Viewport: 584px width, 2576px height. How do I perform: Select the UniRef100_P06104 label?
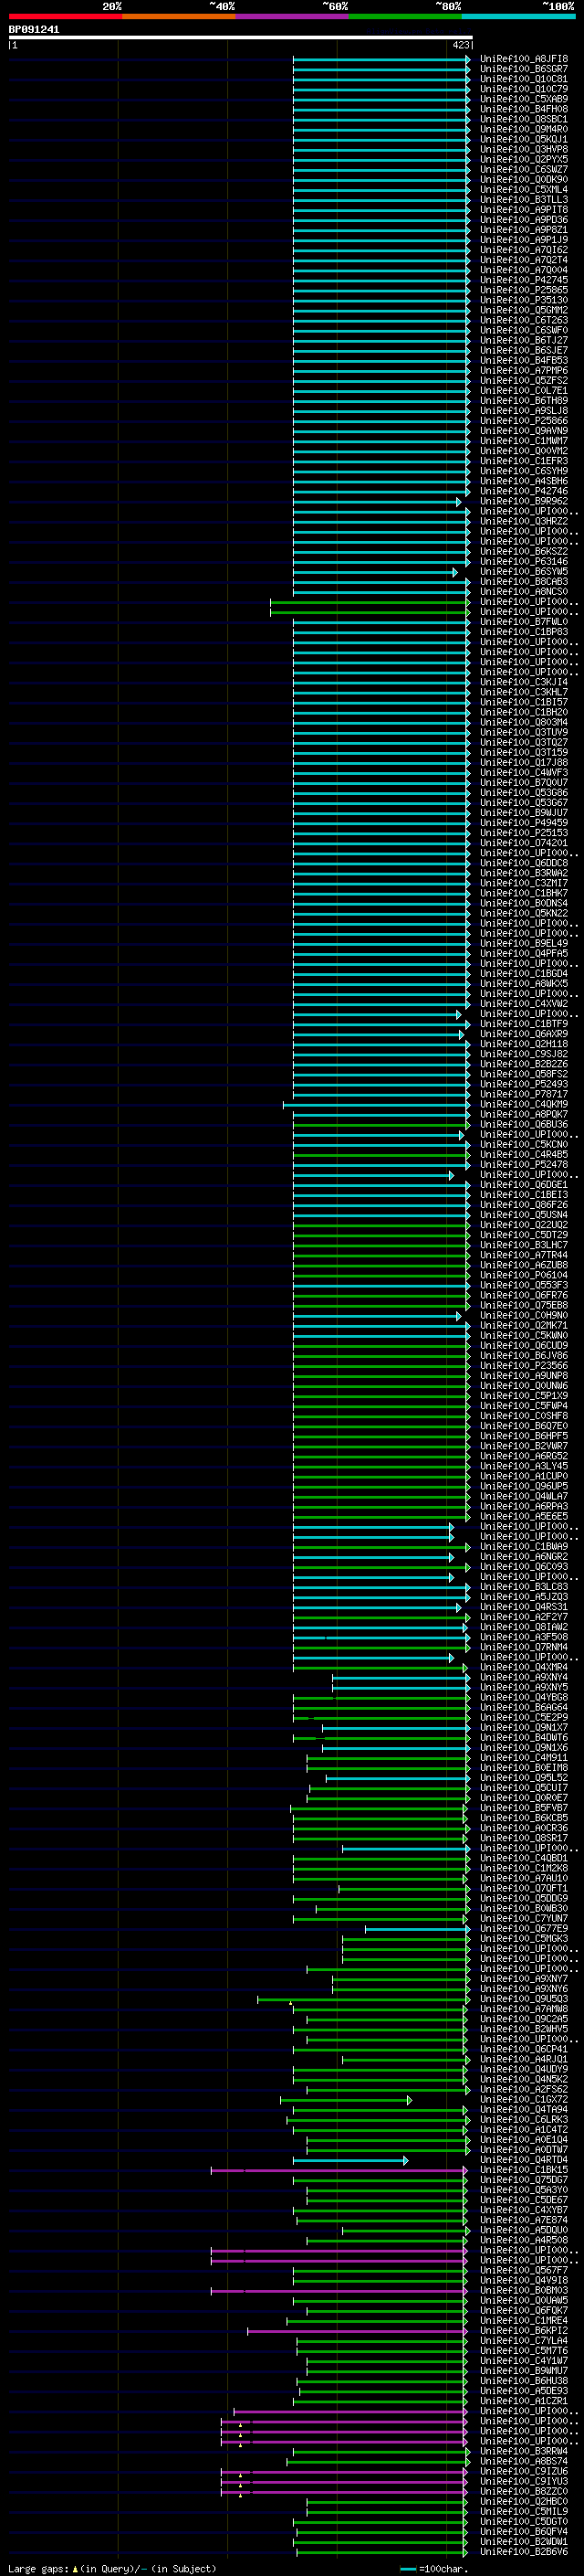pos(524,1275)
